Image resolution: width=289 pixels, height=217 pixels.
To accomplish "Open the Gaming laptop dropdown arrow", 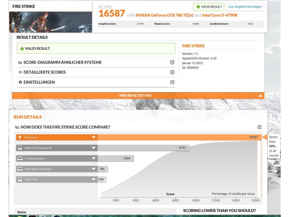I will pyautogui.click(x=93, y=158).
